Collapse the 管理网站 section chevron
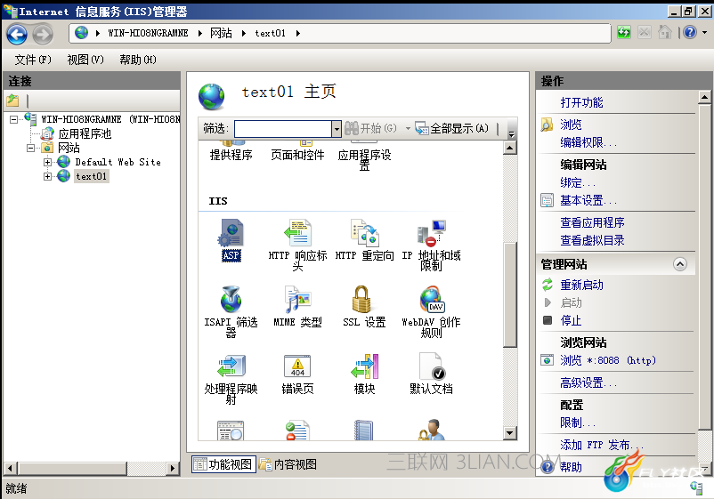Viewport: 714px width, 499px height. (x=680, y=264)
